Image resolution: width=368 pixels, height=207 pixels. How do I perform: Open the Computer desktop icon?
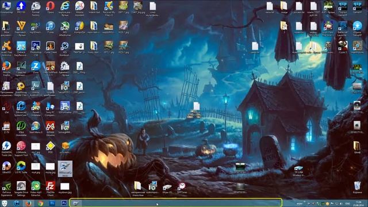point(6,7)
